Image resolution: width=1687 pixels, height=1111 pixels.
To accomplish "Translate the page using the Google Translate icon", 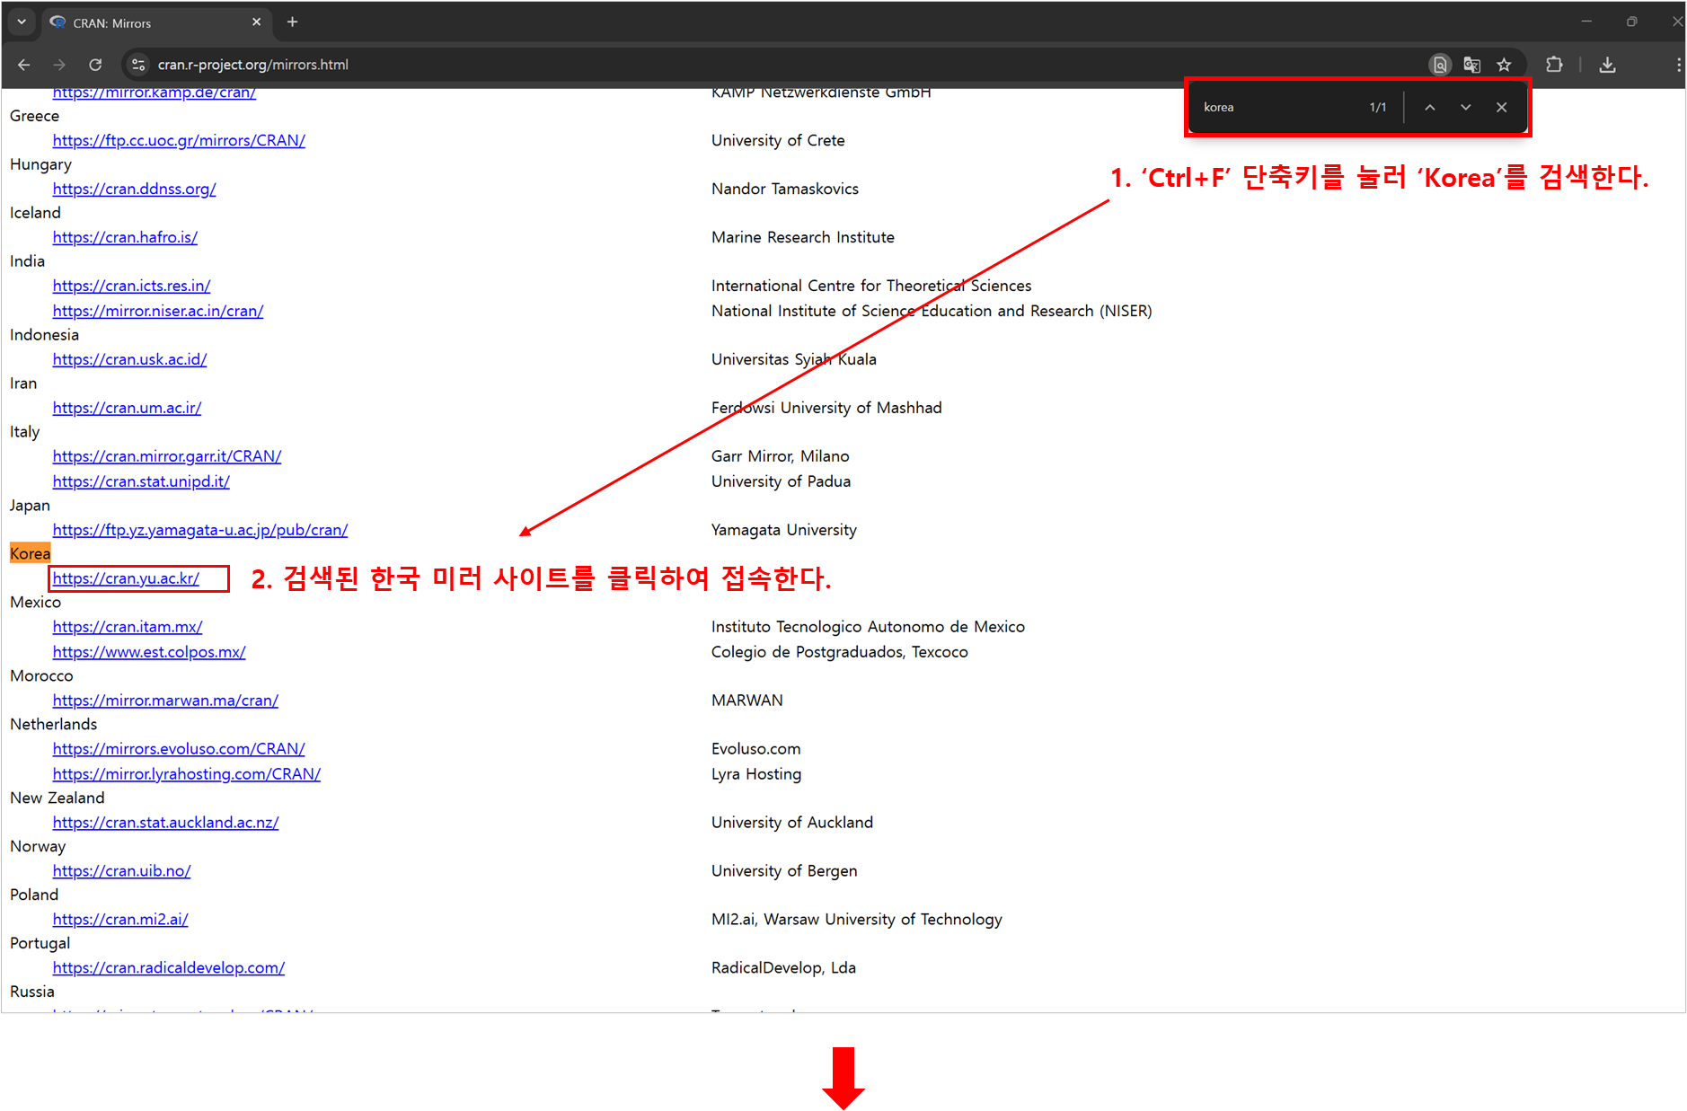I will click(1472, 64).
